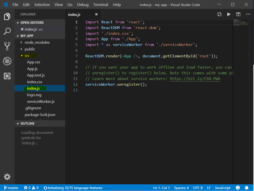
Task: Change Spaces: 4 indentation setting
Action: click(x=181, y=188)
